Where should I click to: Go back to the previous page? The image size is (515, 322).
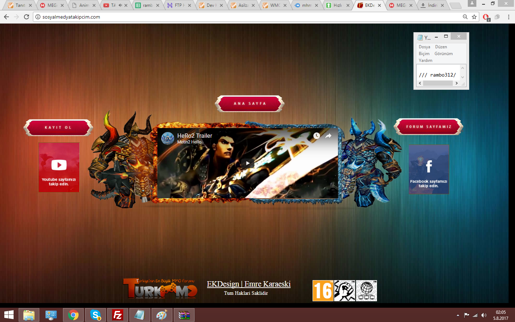coord(6,17)
